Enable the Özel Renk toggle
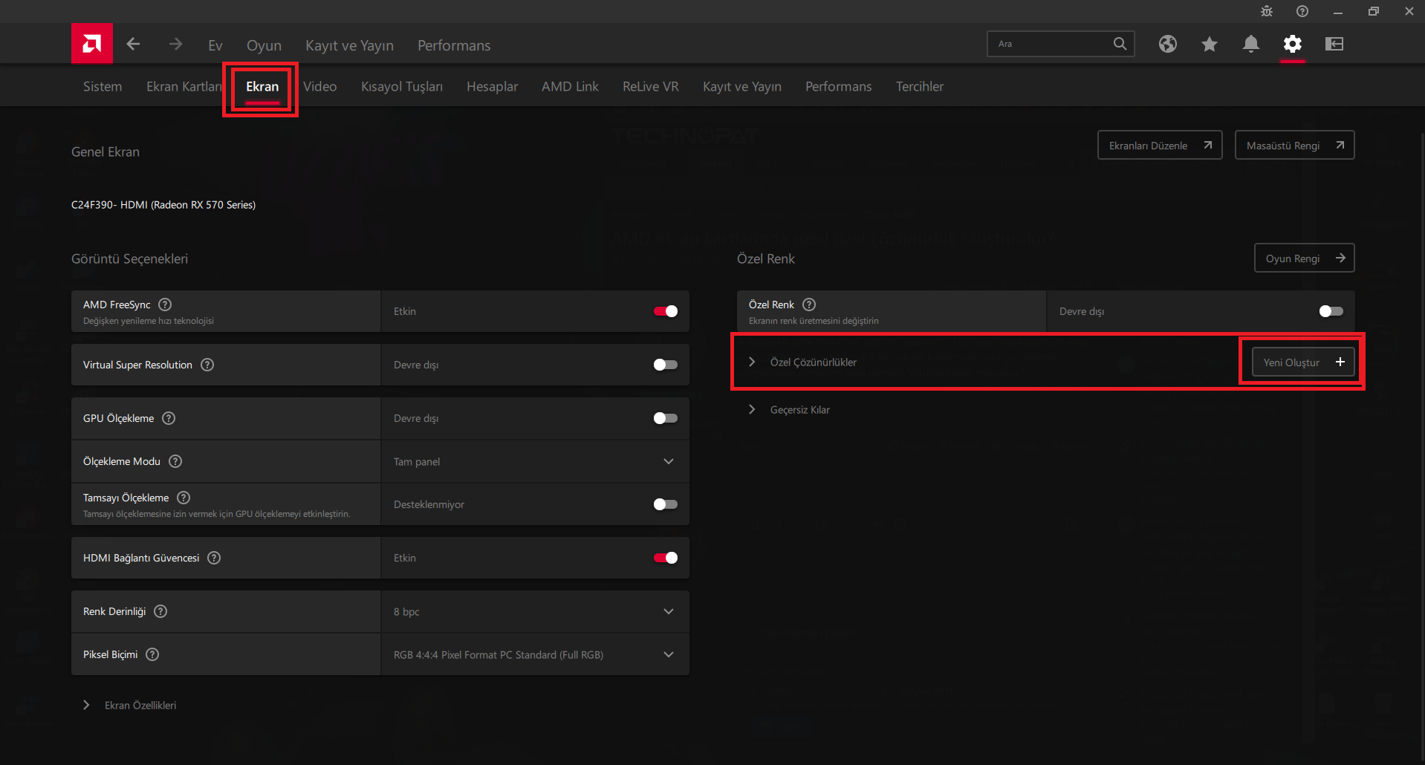This screenshot has width=1425, height=765. pos(1331,311)
